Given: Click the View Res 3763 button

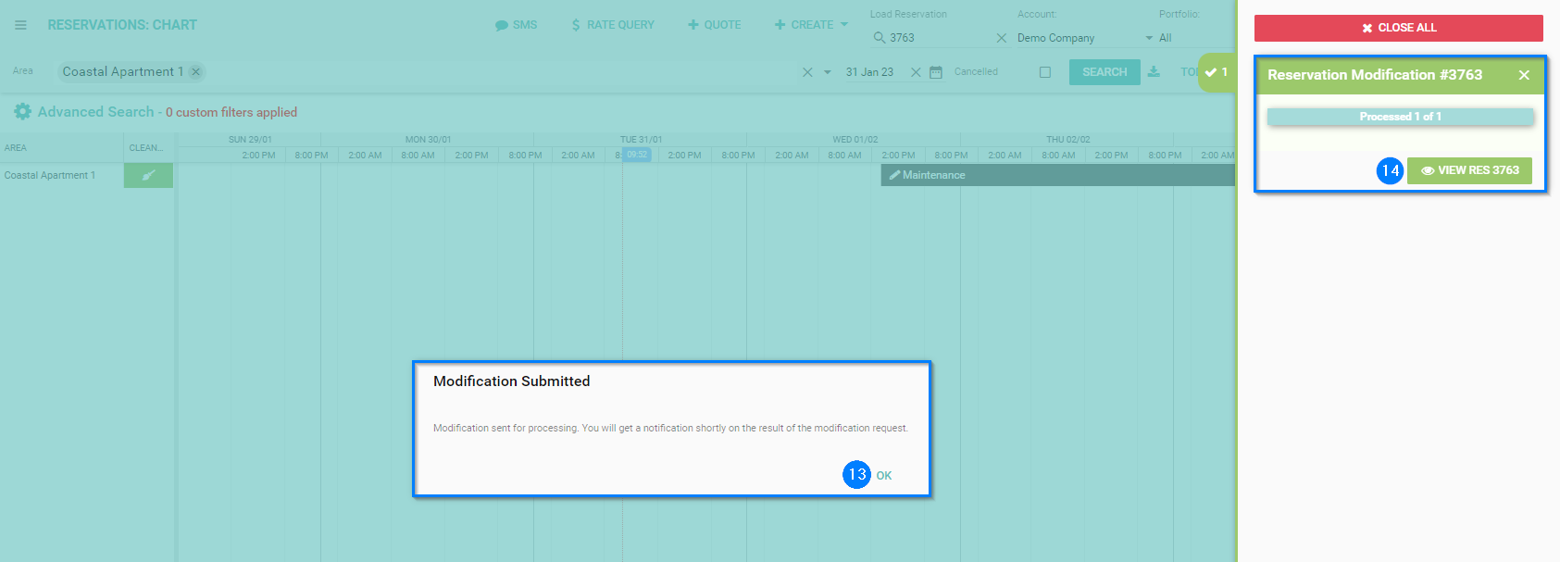Looking at the screenshot, I should pyautogui.click(x=1469, y=170).
